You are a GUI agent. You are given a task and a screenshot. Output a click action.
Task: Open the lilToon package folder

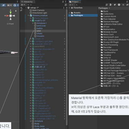pos(105,27)
